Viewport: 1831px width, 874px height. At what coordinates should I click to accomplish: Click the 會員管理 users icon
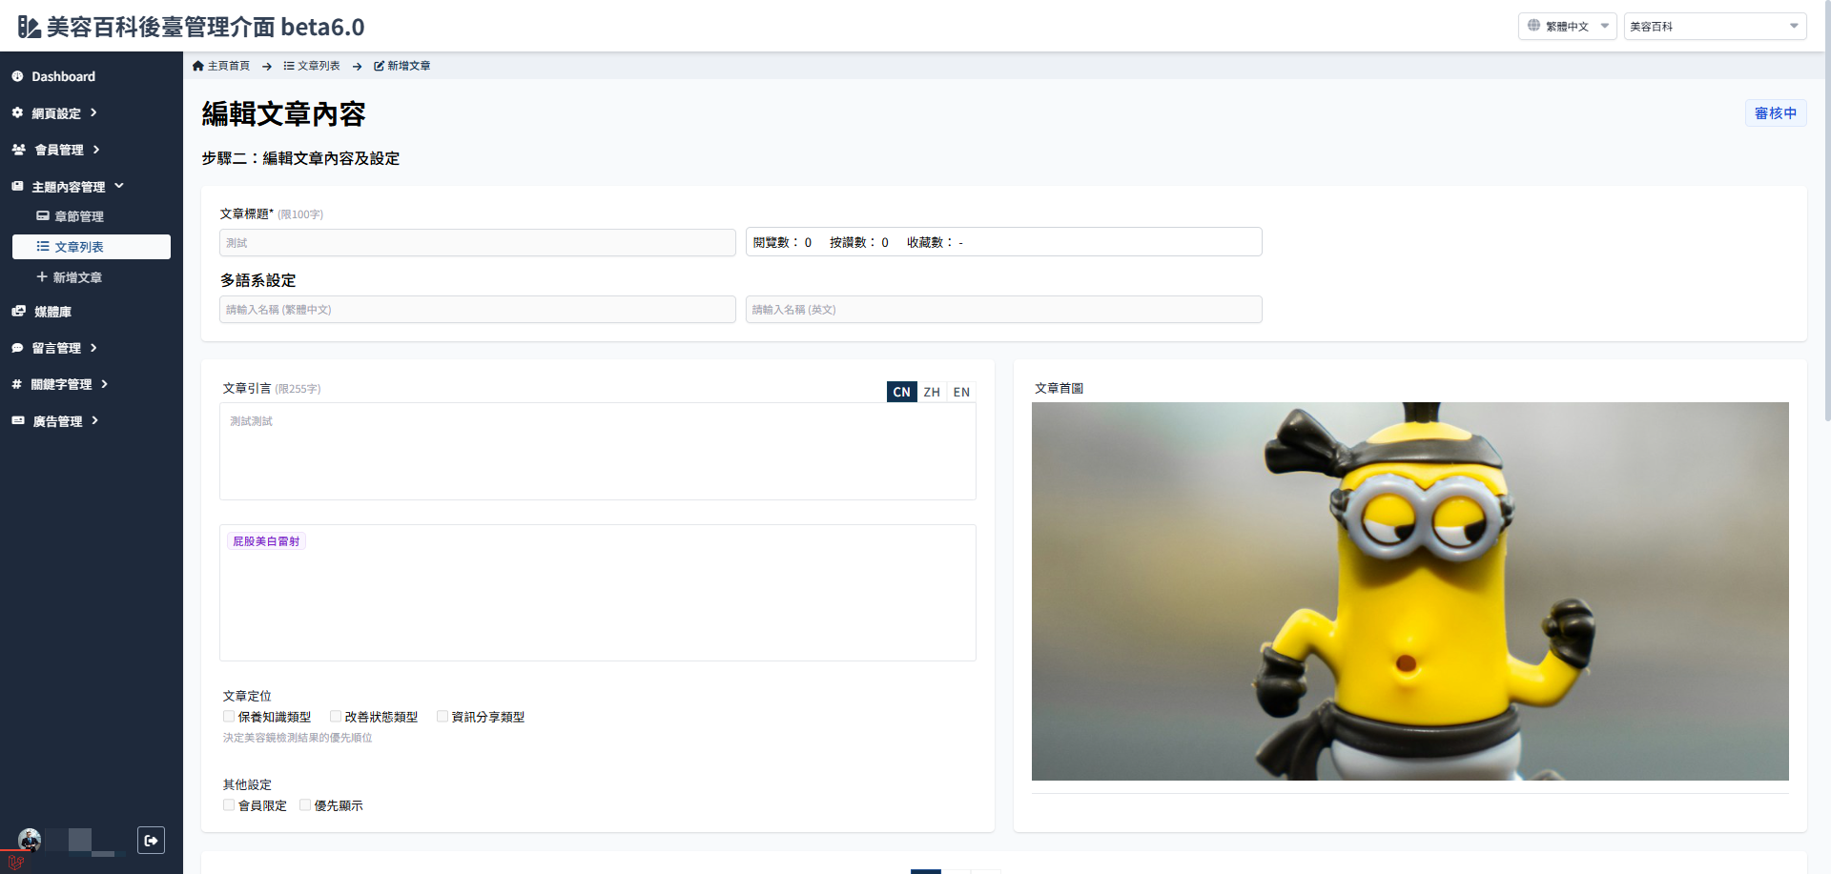coord(18,150)
